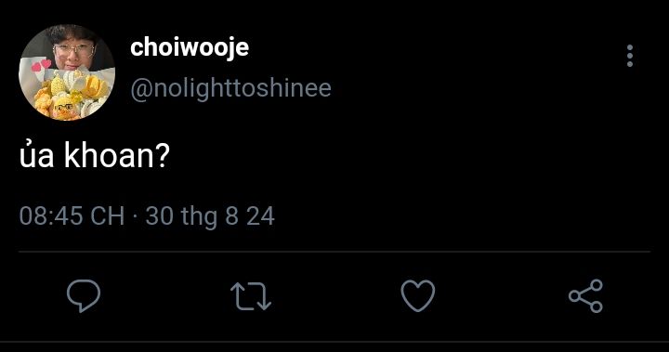Click the word "khoan?" in tweet
Screen dimensions: 669x352
[117, 155]
